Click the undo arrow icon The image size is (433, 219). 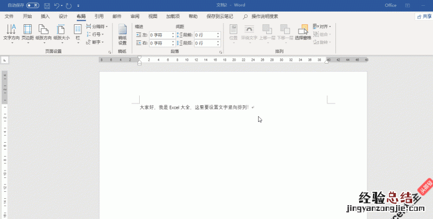57,6
